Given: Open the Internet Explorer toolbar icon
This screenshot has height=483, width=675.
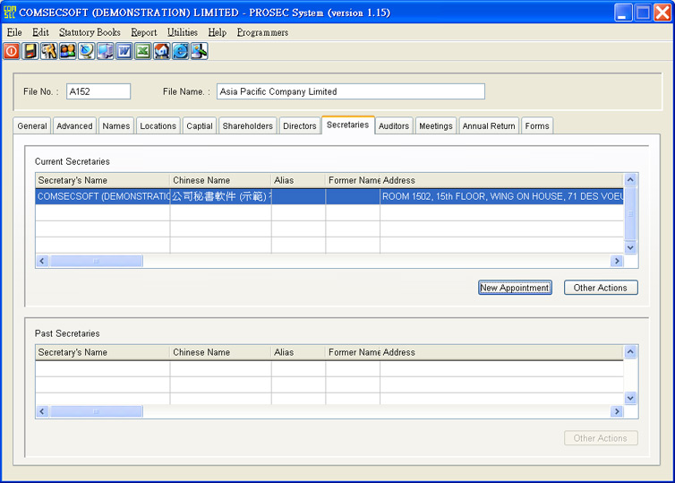Looking at the screenshot, I should point(181,52).
